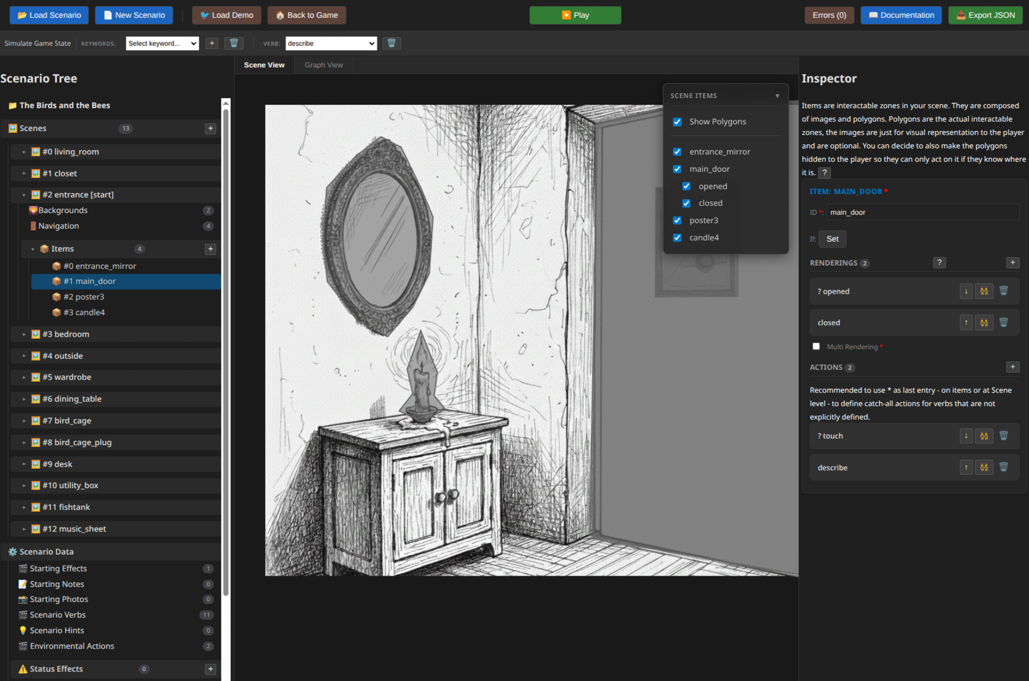Expand the #3 bedroom scene

(x=24, y=334)
